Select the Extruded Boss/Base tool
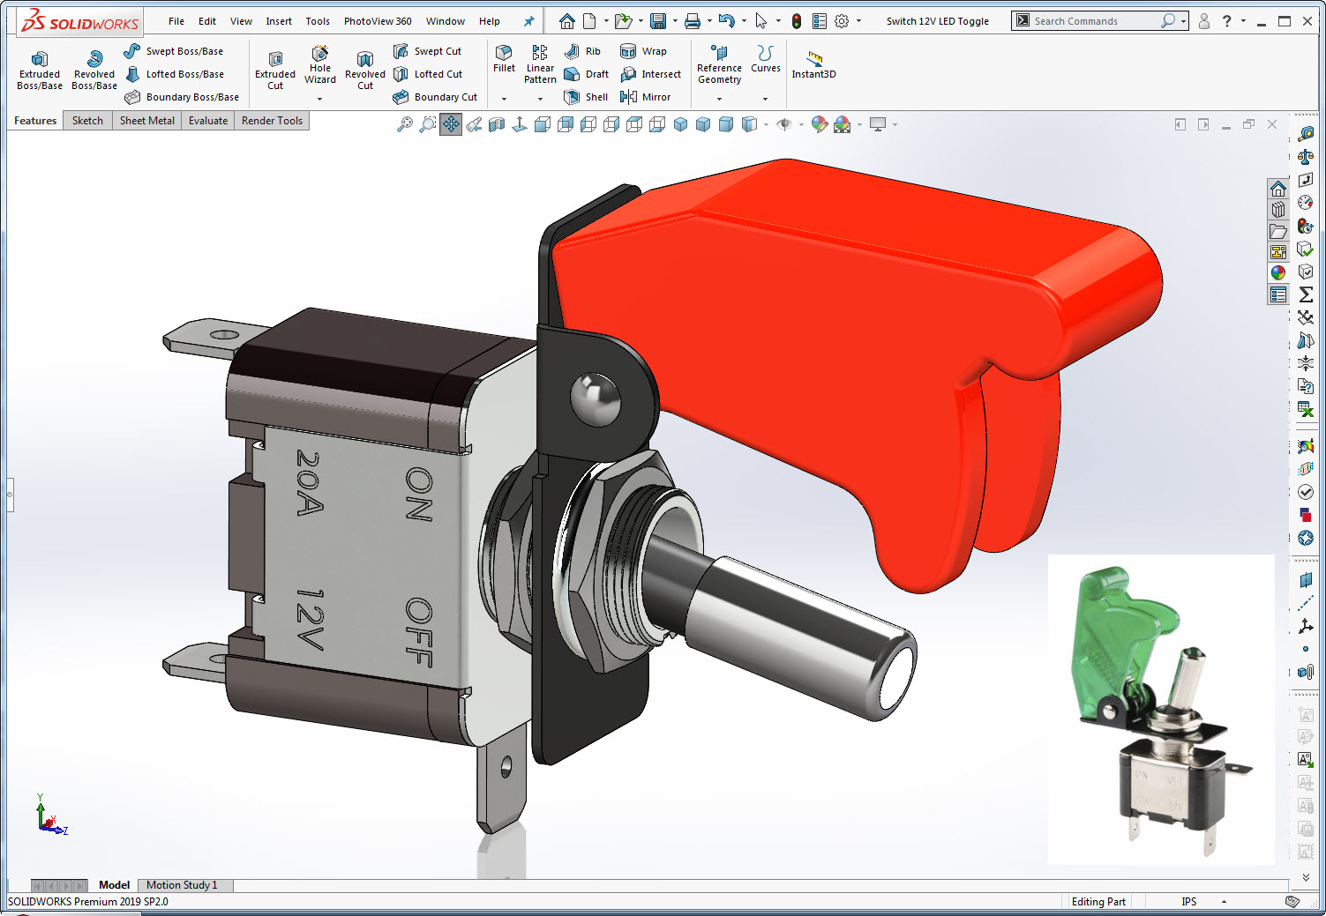The height and width of the screenshot is (916, 1326). (x=40, y=70)
